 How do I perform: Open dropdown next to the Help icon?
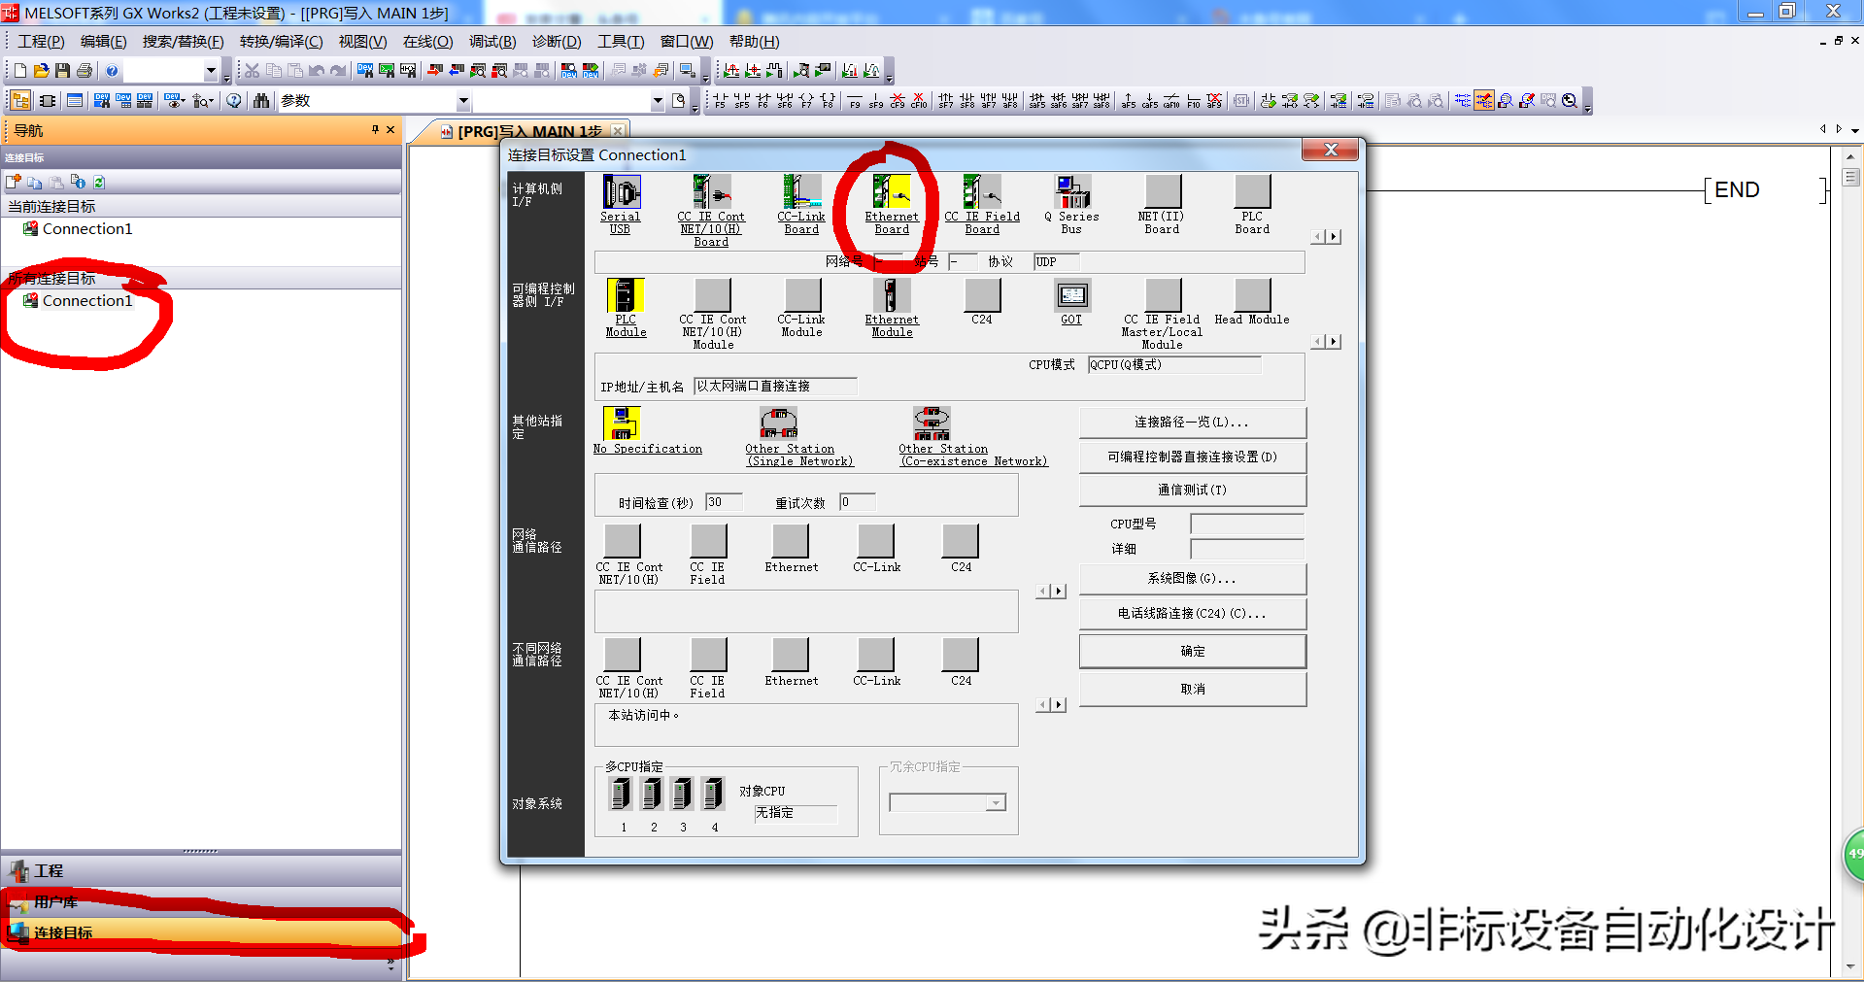click(211, 71)
